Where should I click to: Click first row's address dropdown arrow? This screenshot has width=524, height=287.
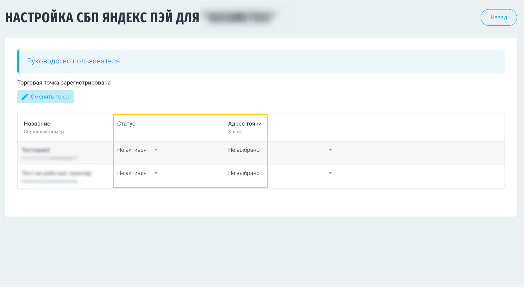[x=330, y=150]
